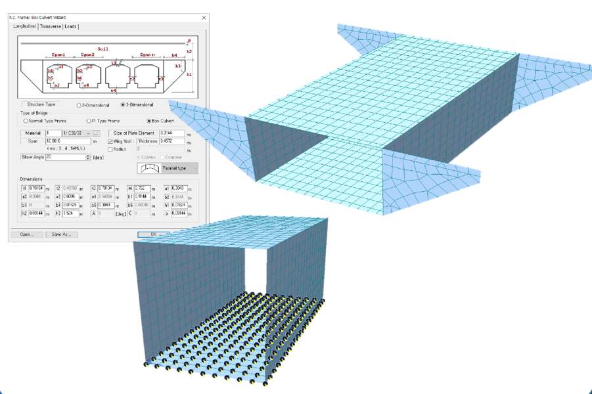Click the Skew Angle spinner arrows
The width and height of the screenshot is (592, 394).
(88, 158)
